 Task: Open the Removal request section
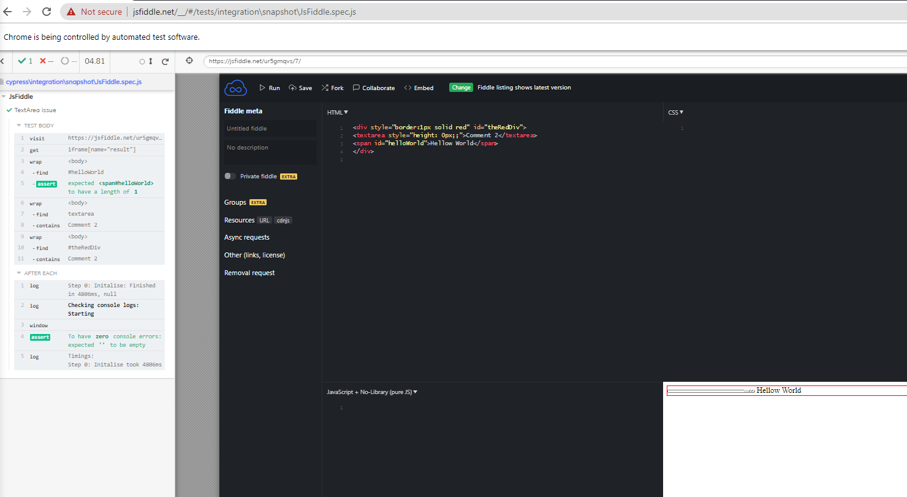(249, 272)
